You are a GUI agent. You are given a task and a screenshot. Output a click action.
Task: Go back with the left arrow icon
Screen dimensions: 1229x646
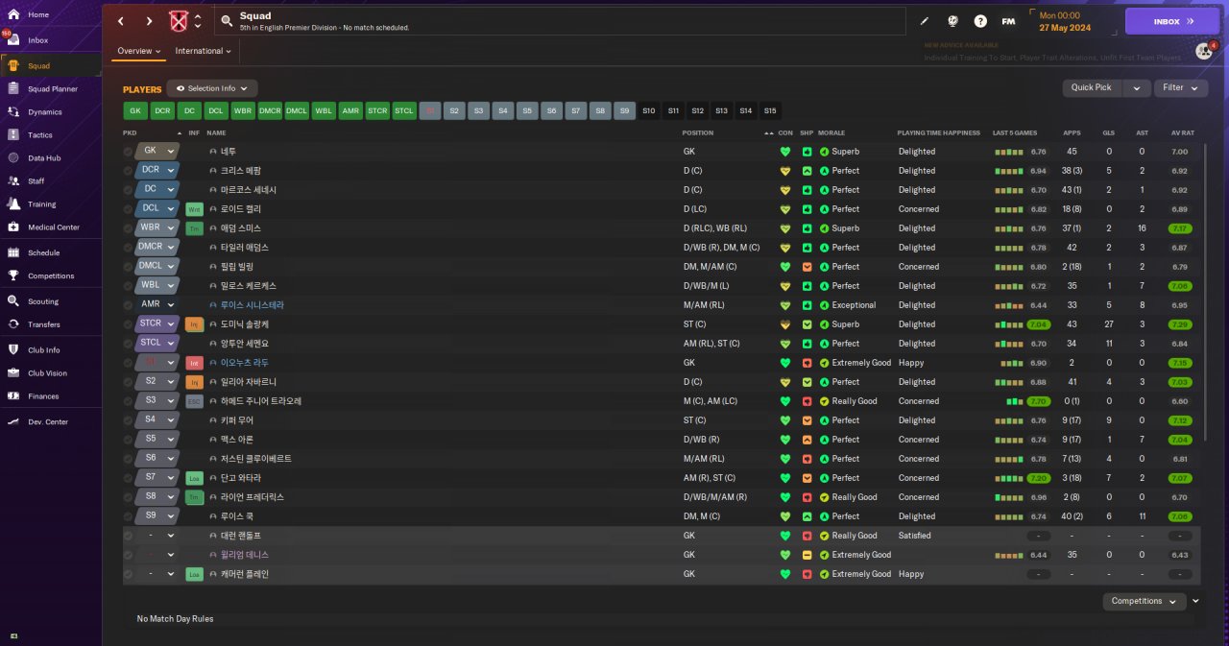(x=121, y=21)
